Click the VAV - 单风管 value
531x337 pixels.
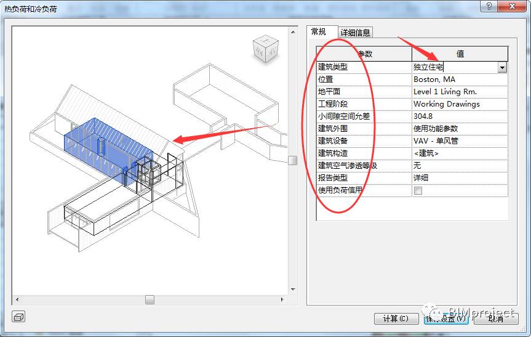[460, 141]
